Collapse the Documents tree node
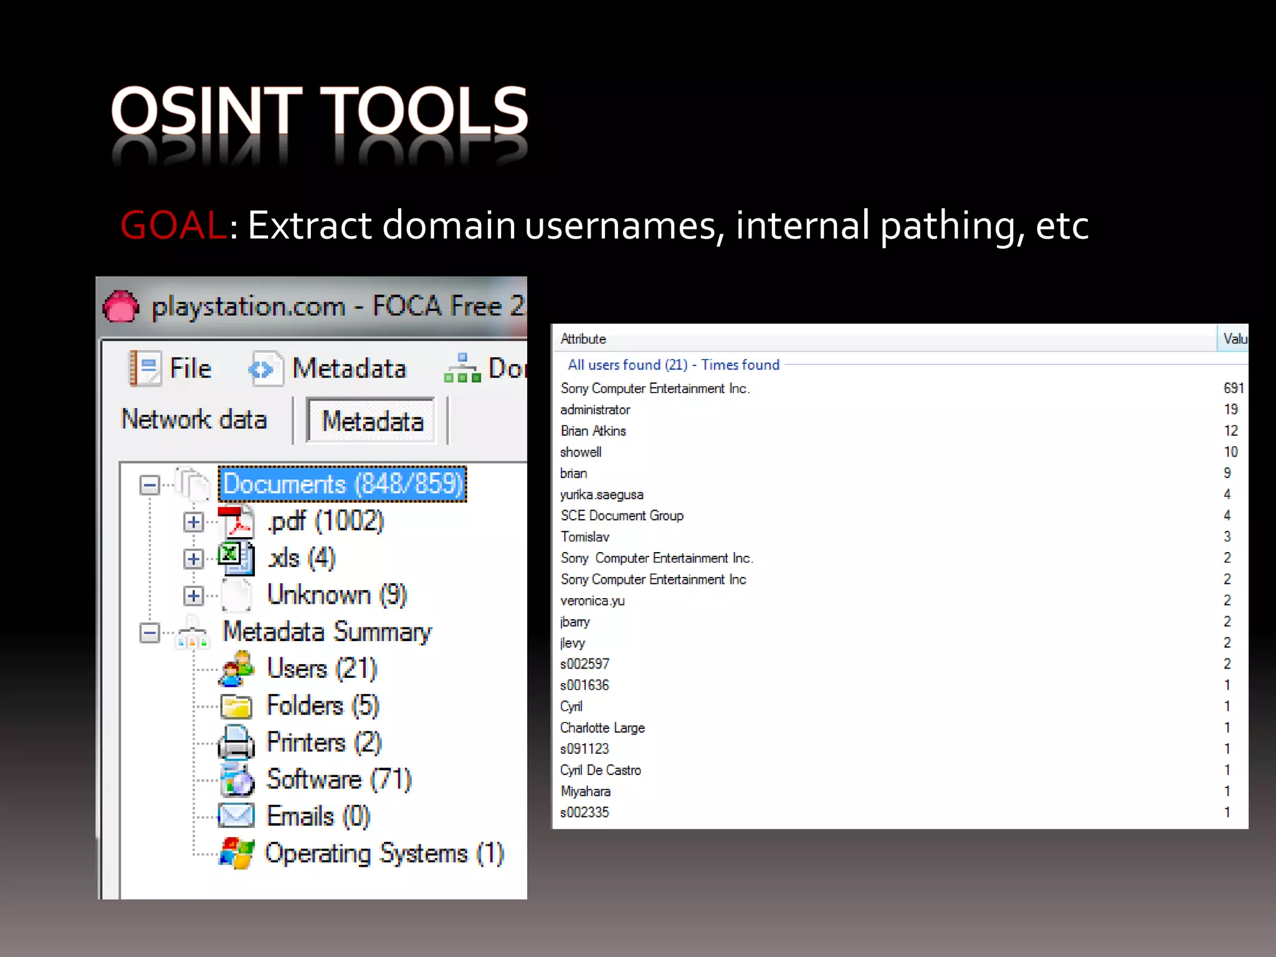The width and height of the screenshot is (1276, 957). tap(150, 485)
